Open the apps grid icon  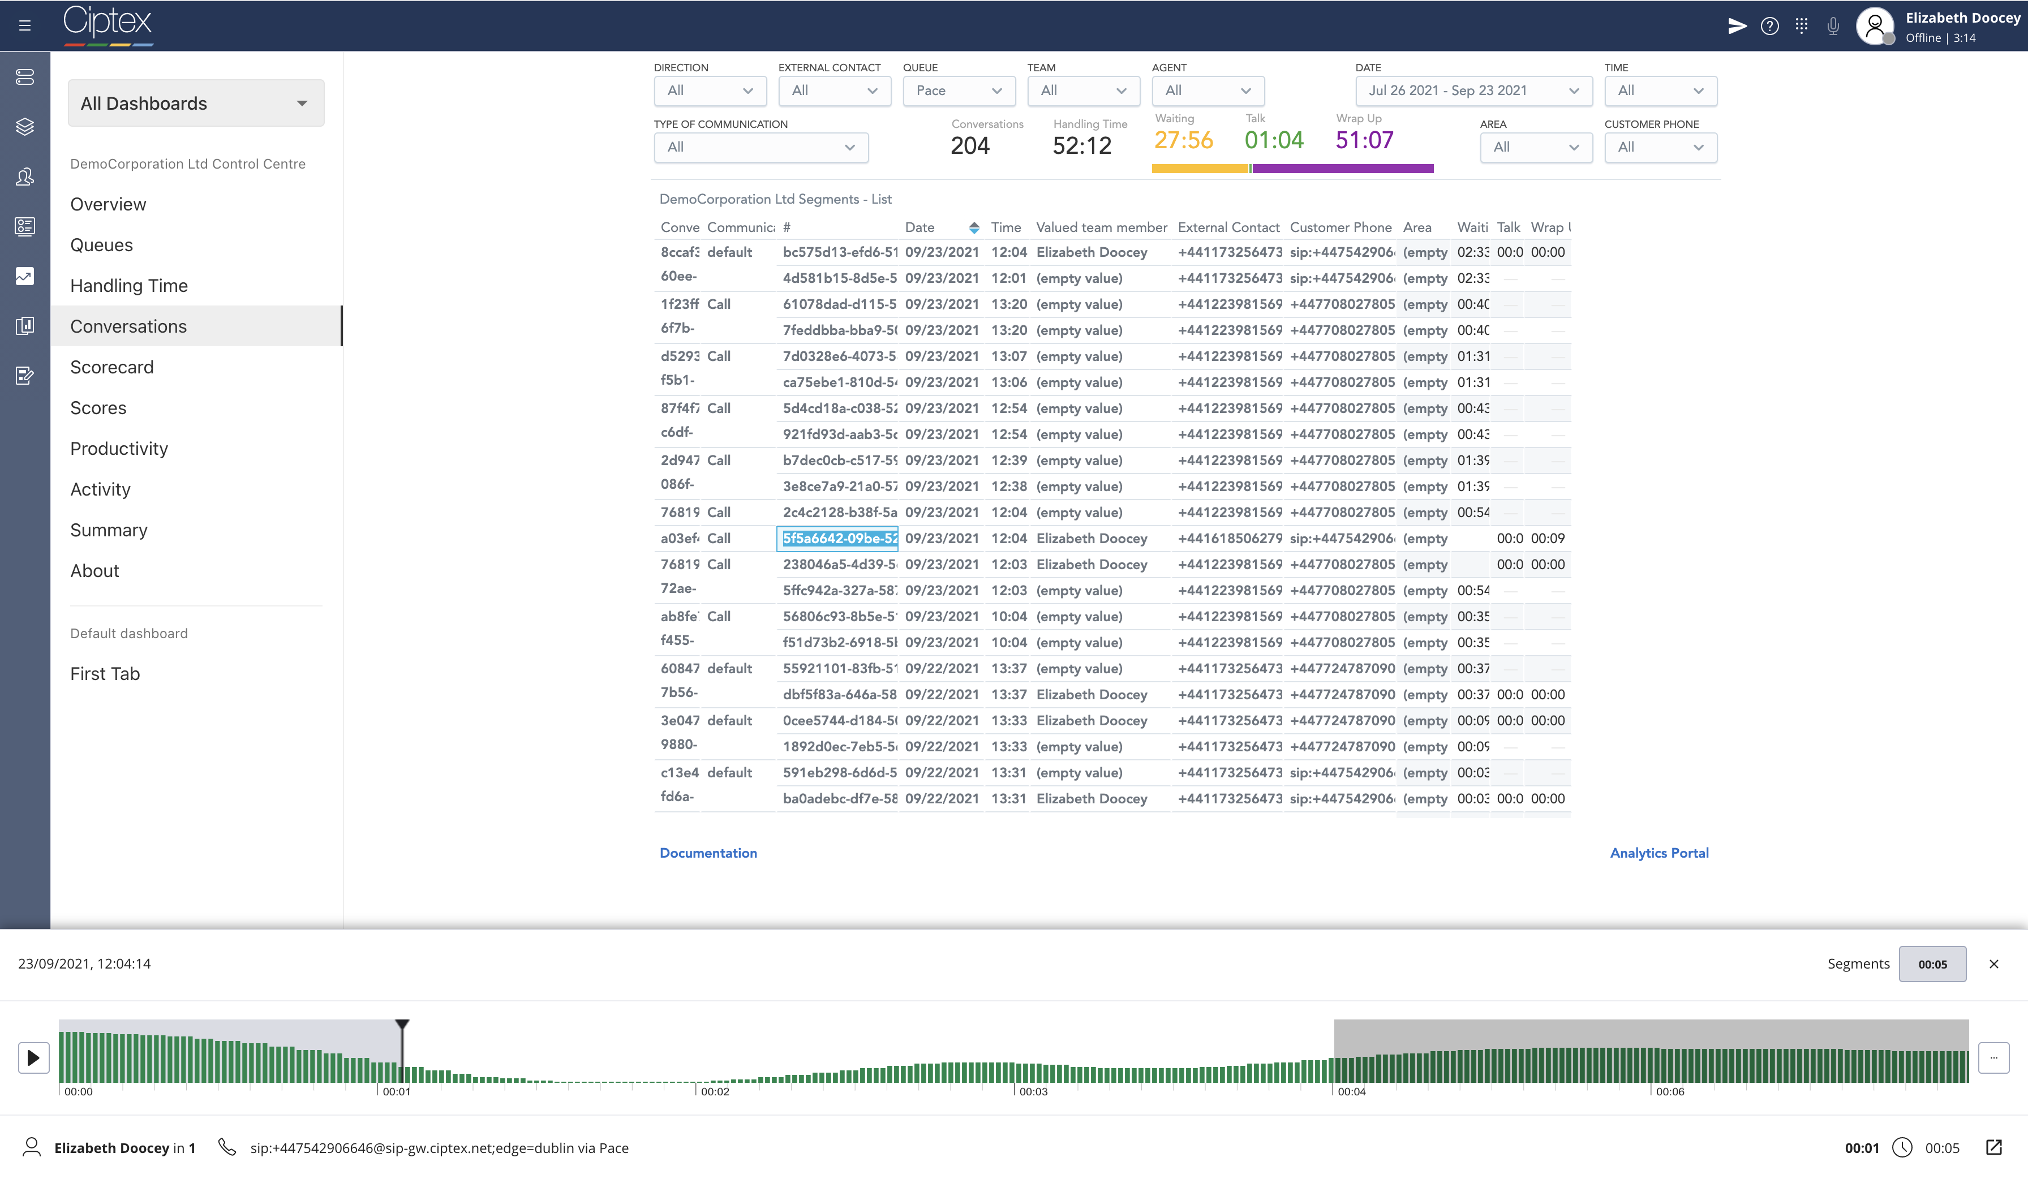pos(1801,26)
